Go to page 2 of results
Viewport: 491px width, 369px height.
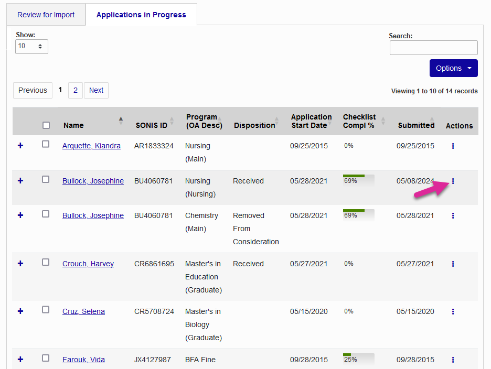(x=75, y=90)
